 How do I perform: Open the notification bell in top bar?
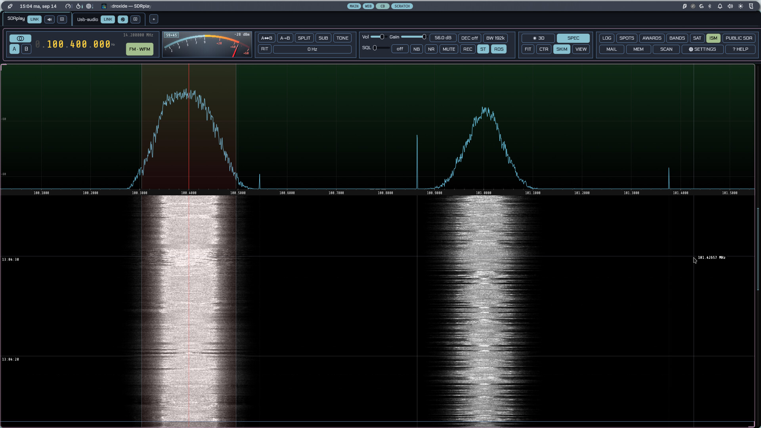(720, 6)
